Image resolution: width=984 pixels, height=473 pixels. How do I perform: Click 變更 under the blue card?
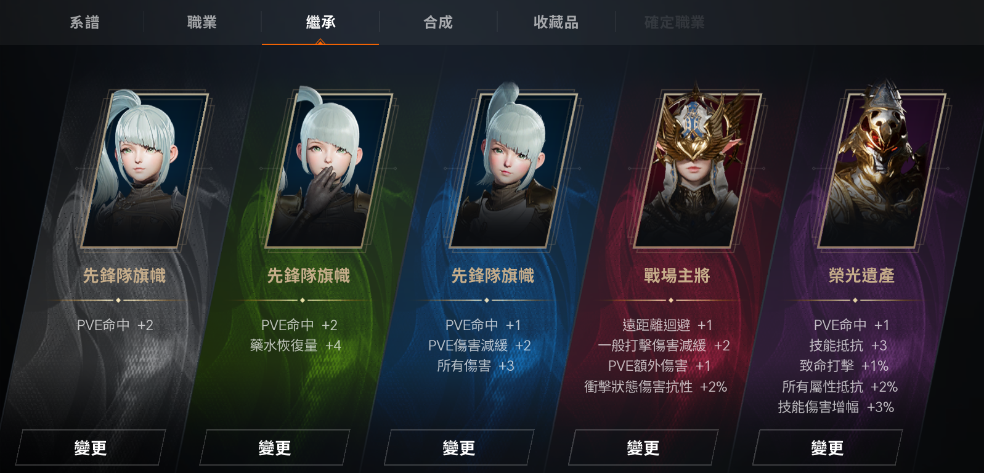459,448
